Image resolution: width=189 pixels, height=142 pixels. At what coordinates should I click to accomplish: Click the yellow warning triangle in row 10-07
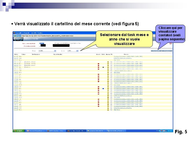[x=108, y=73]
